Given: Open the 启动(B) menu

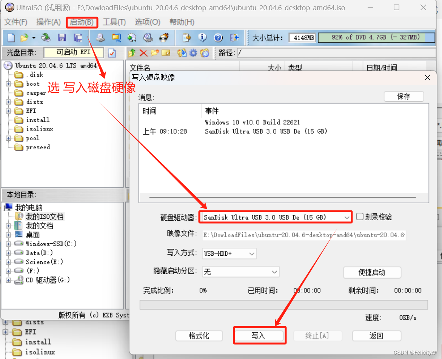Looking at the screenshot, I should pos(82,22).
